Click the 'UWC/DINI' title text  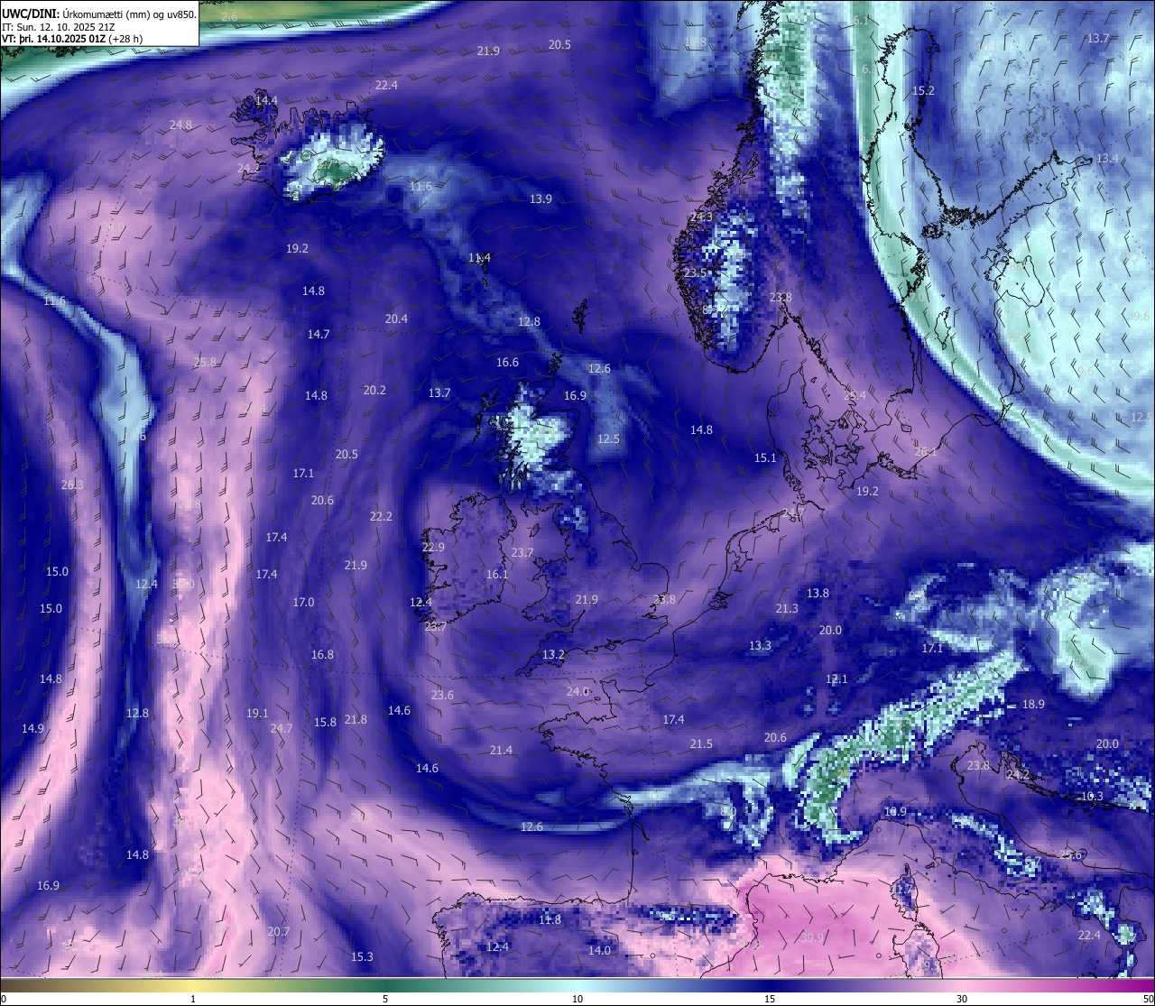pyautogui.click(x=30, y=14)
